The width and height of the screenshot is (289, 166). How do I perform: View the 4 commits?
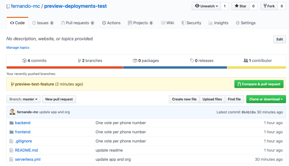34,60
